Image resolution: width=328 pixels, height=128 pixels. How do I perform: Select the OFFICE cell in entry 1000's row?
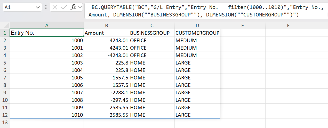pyautogui.click(x=152, y=40)
